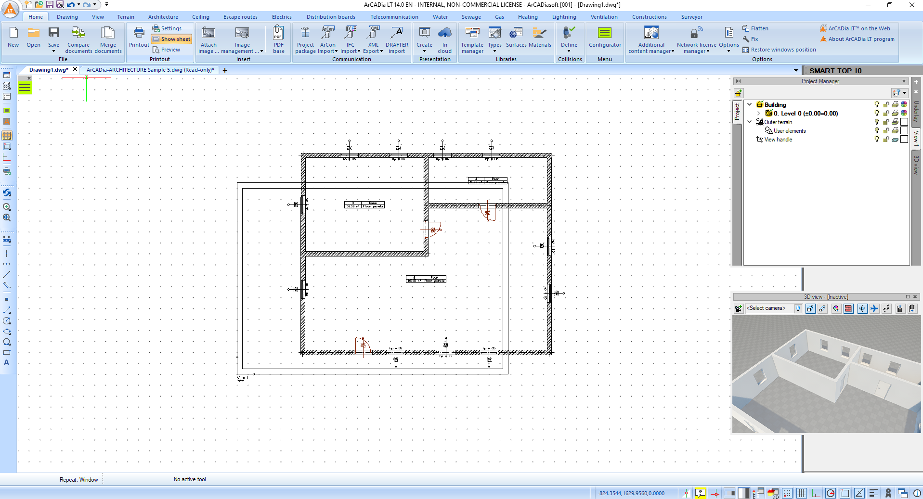Switch to ArCADia-ARCHITECTURE Sample 5.dwg tab
This screenshot has width=923, height=499.
(150, 70)
